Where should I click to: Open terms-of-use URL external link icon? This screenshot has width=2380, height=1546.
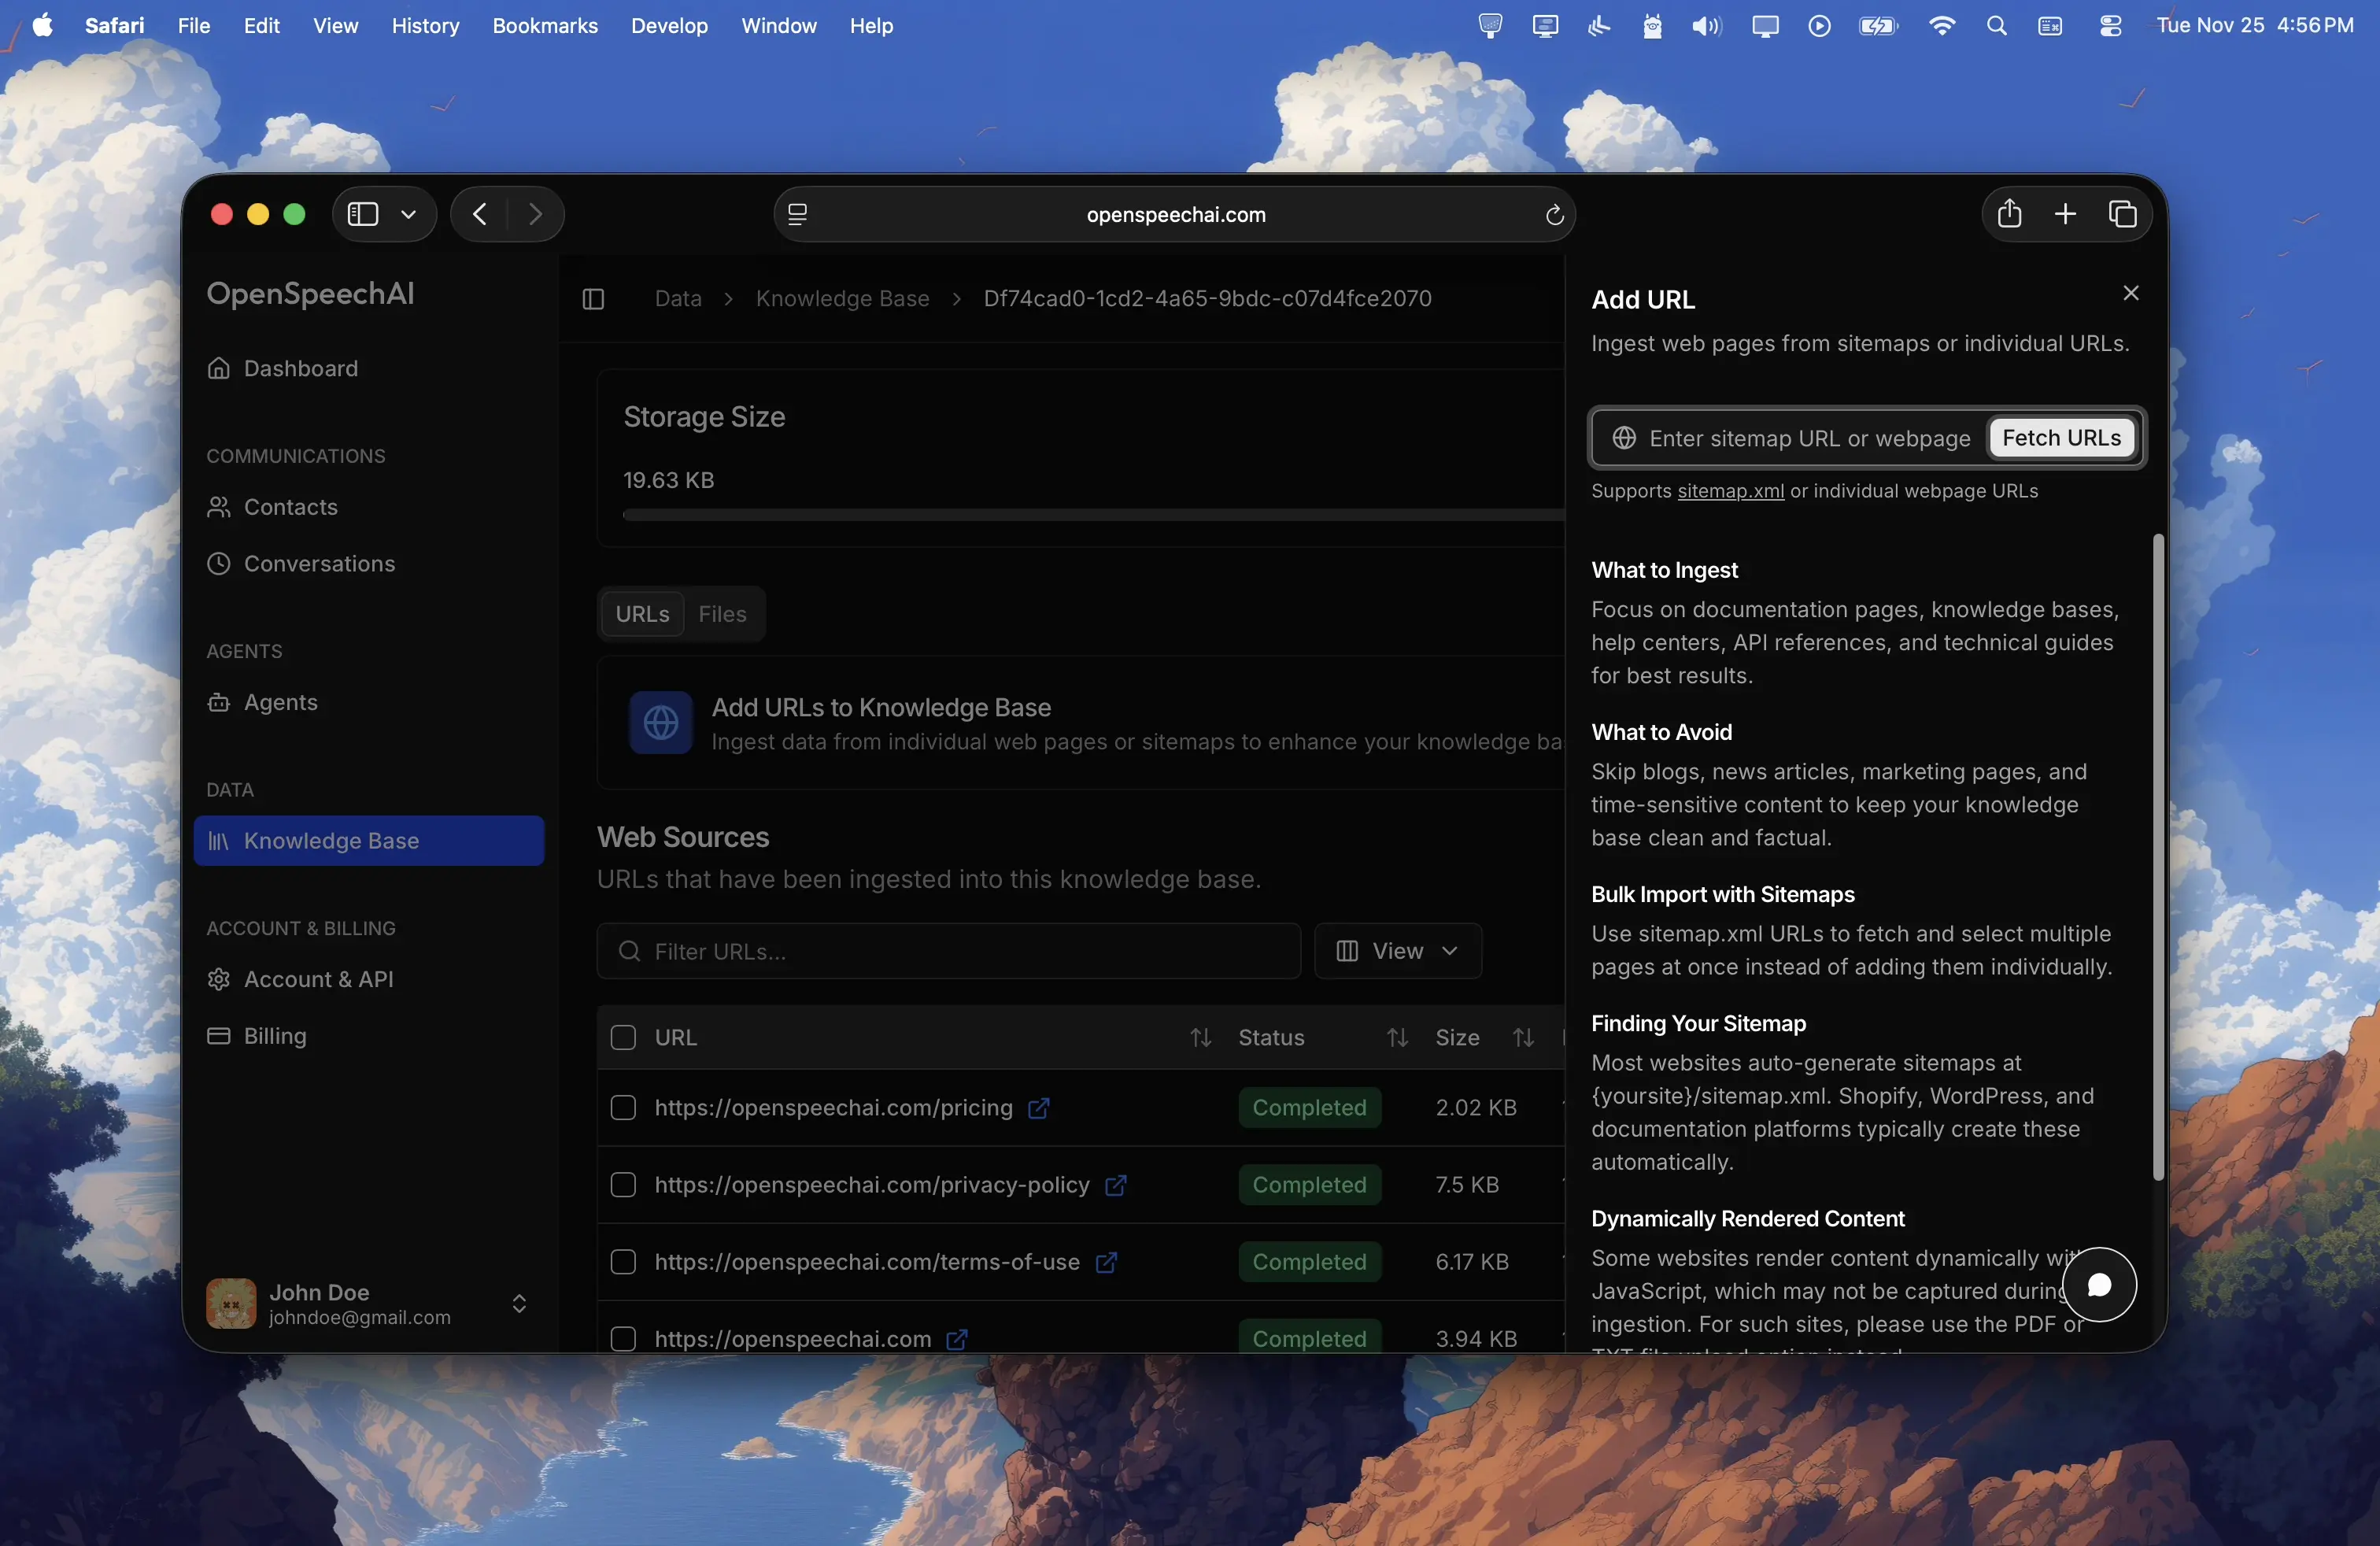(1105, 1262)
